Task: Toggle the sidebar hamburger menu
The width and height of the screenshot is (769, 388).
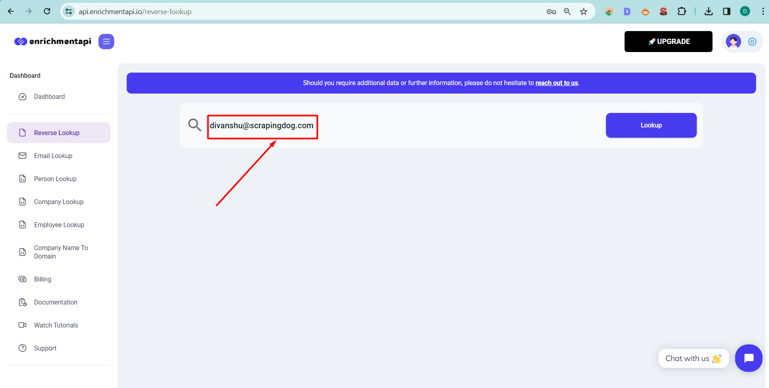Action: pyautogui.click(x=106, y=41)
